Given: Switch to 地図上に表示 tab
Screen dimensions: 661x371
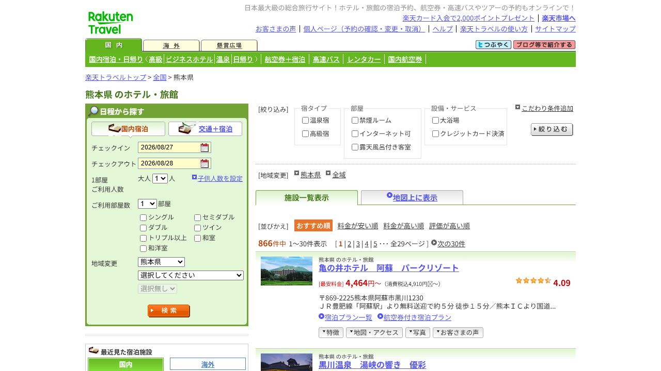Looking at the screenshot, I should (412, 197).
